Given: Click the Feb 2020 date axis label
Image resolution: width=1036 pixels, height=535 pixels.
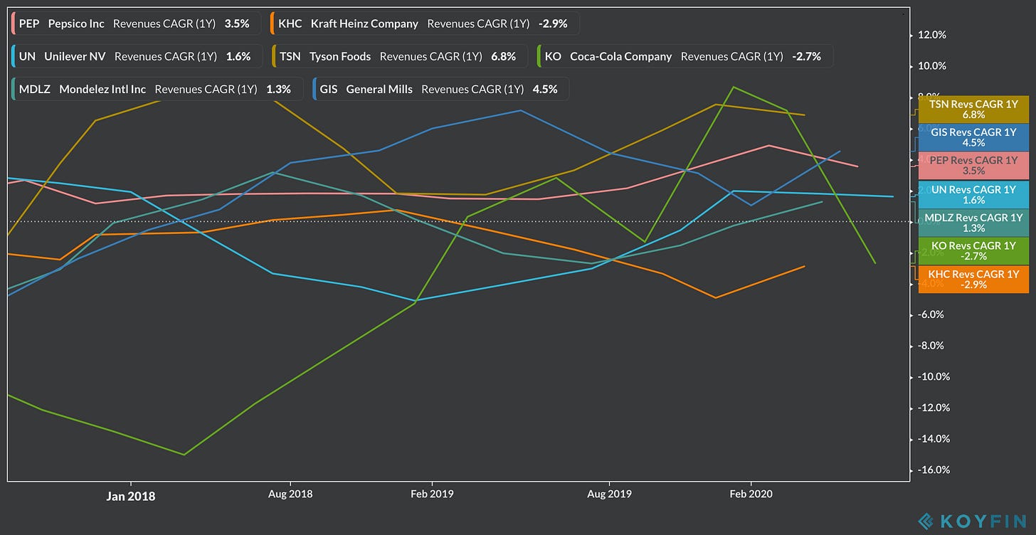Looking at the screenshot, I should 751,494.
